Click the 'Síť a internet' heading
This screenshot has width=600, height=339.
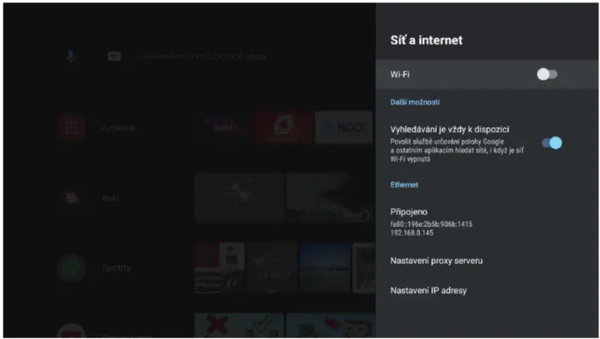pos(426,40)
